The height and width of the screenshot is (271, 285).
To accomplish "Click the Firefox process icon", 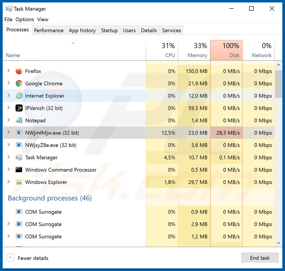I will click(x=19, y=71).
